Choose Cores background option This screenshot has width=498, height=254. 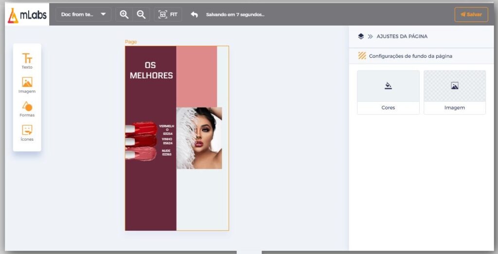[x=388, y=92]
